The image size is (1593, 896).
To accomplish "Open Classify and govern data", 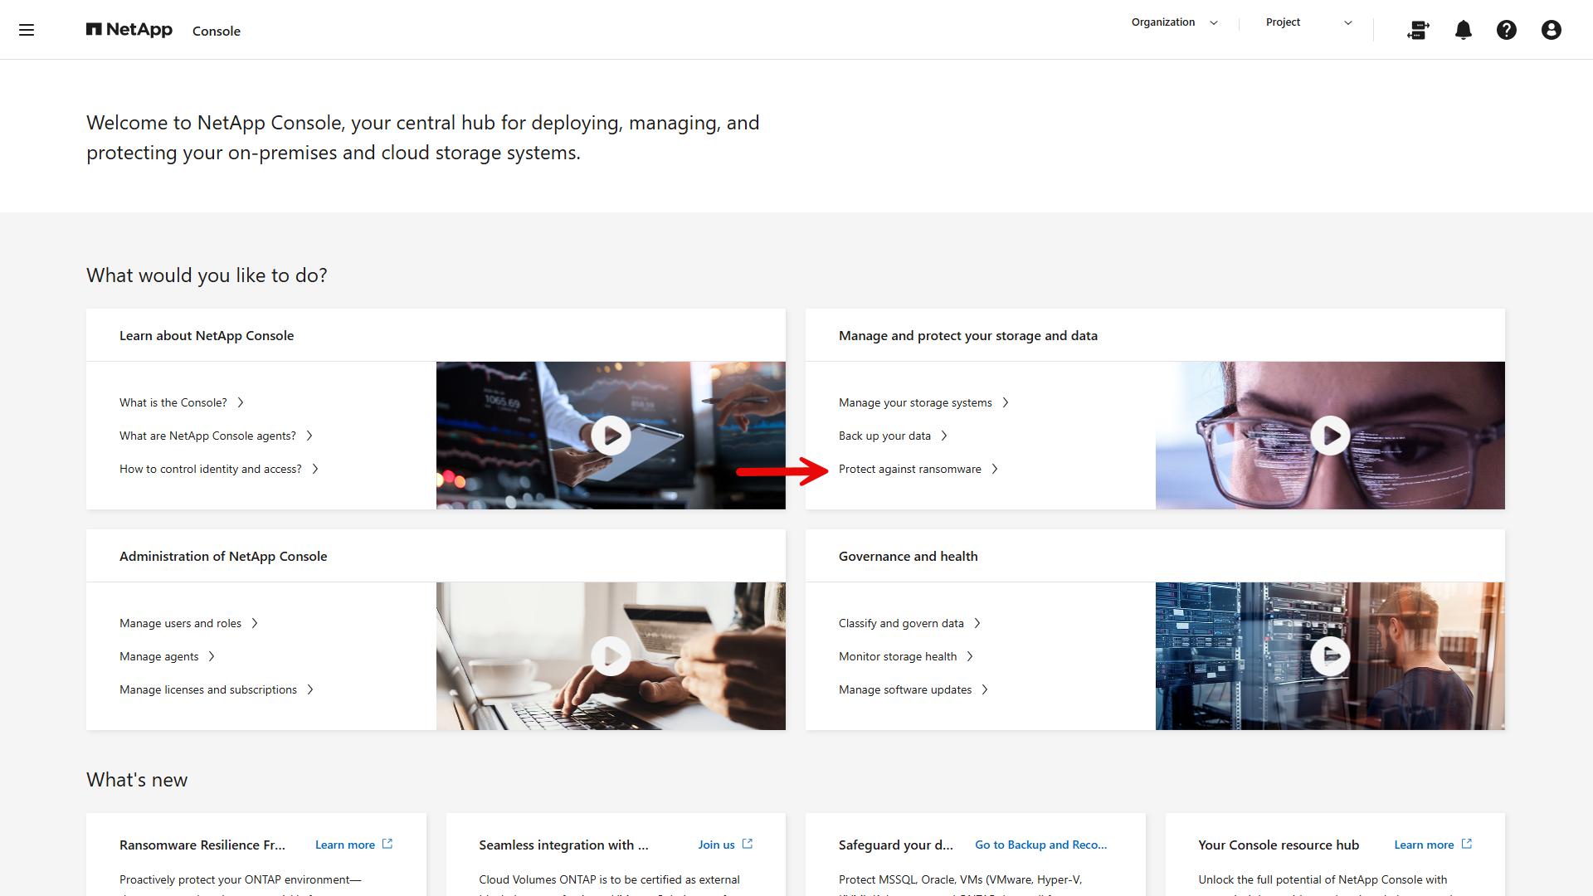I will (910, 623).
